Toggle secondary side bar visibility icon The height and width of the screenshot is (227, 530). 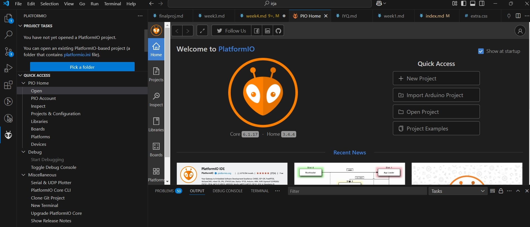(x=482, y=4)
